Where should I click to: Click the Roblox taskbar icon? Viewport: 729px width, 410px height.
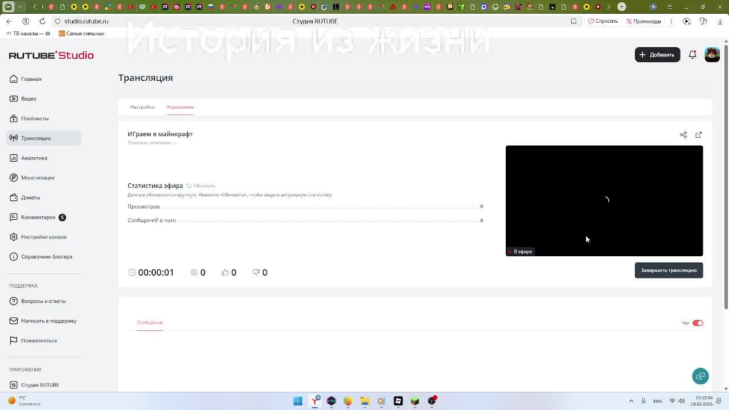click(x=398, y=401)
